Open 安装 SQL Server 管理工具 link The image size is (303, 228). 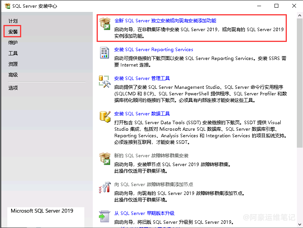[142, 78]
